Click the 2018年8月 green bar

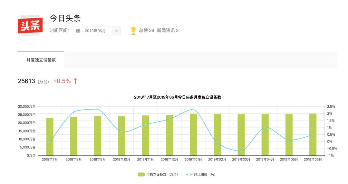click(x=74, y=136)
